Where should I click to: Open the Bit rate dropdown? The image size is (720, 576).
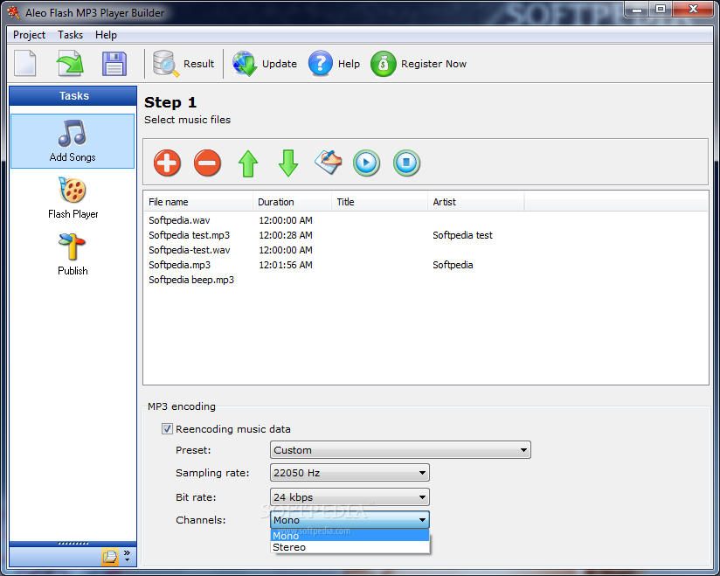click(350, 497)
